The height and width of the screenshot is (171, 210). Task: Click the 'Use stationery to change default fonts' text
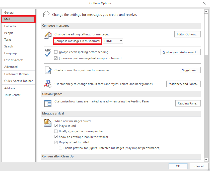[x=104, y=84]
